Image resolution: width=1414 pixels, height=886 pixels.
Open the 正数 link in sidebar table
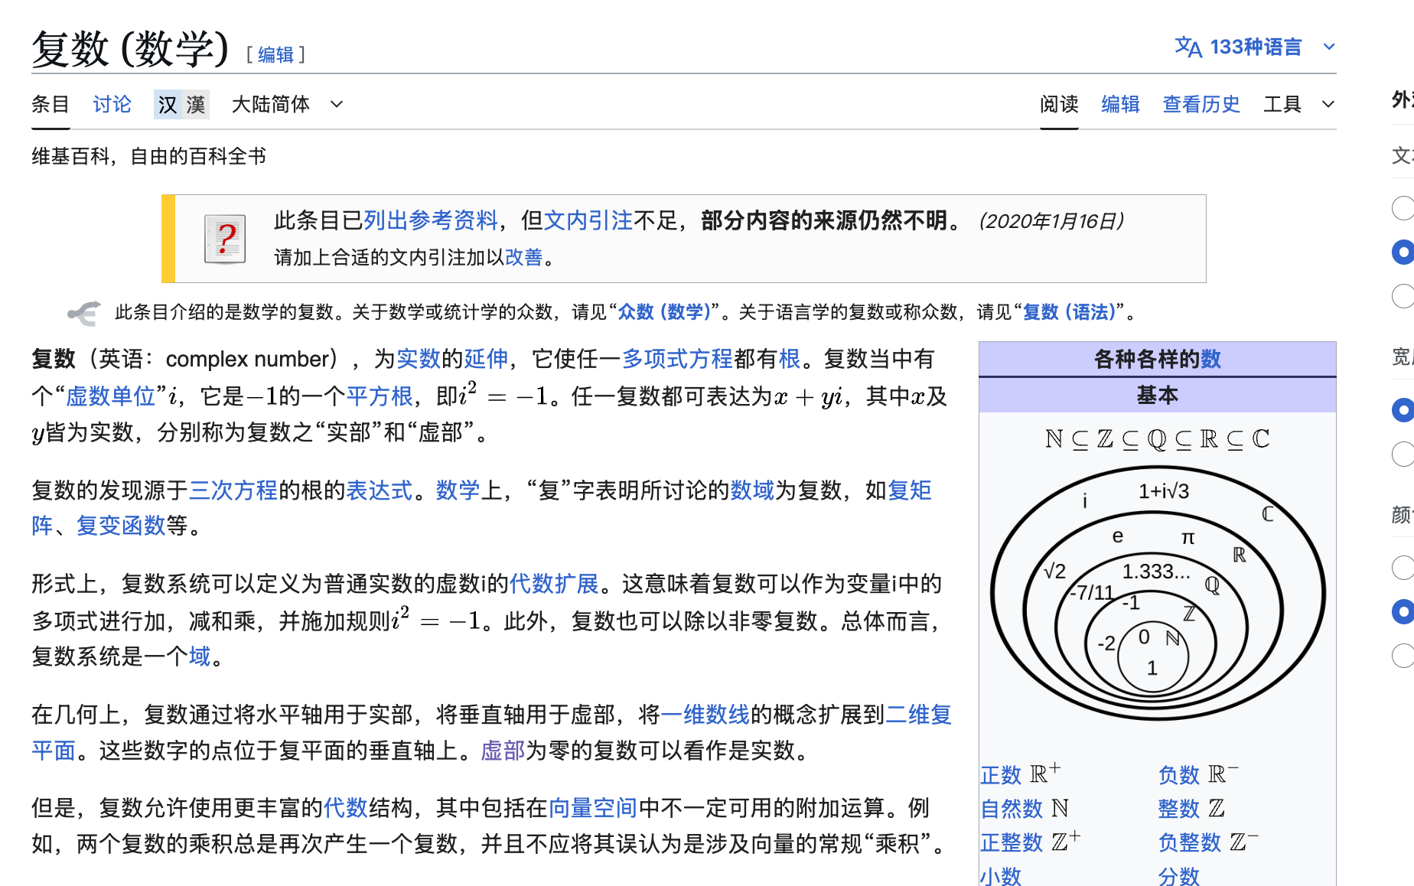pyautogui.click(x=1001, y=775)
